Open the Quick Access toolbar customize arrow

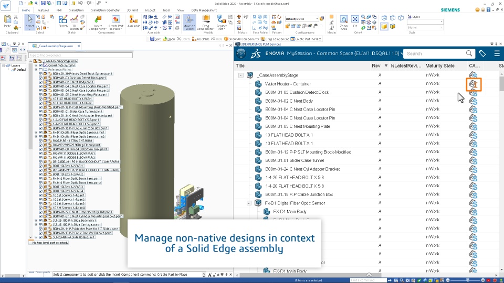coord(107,3)
